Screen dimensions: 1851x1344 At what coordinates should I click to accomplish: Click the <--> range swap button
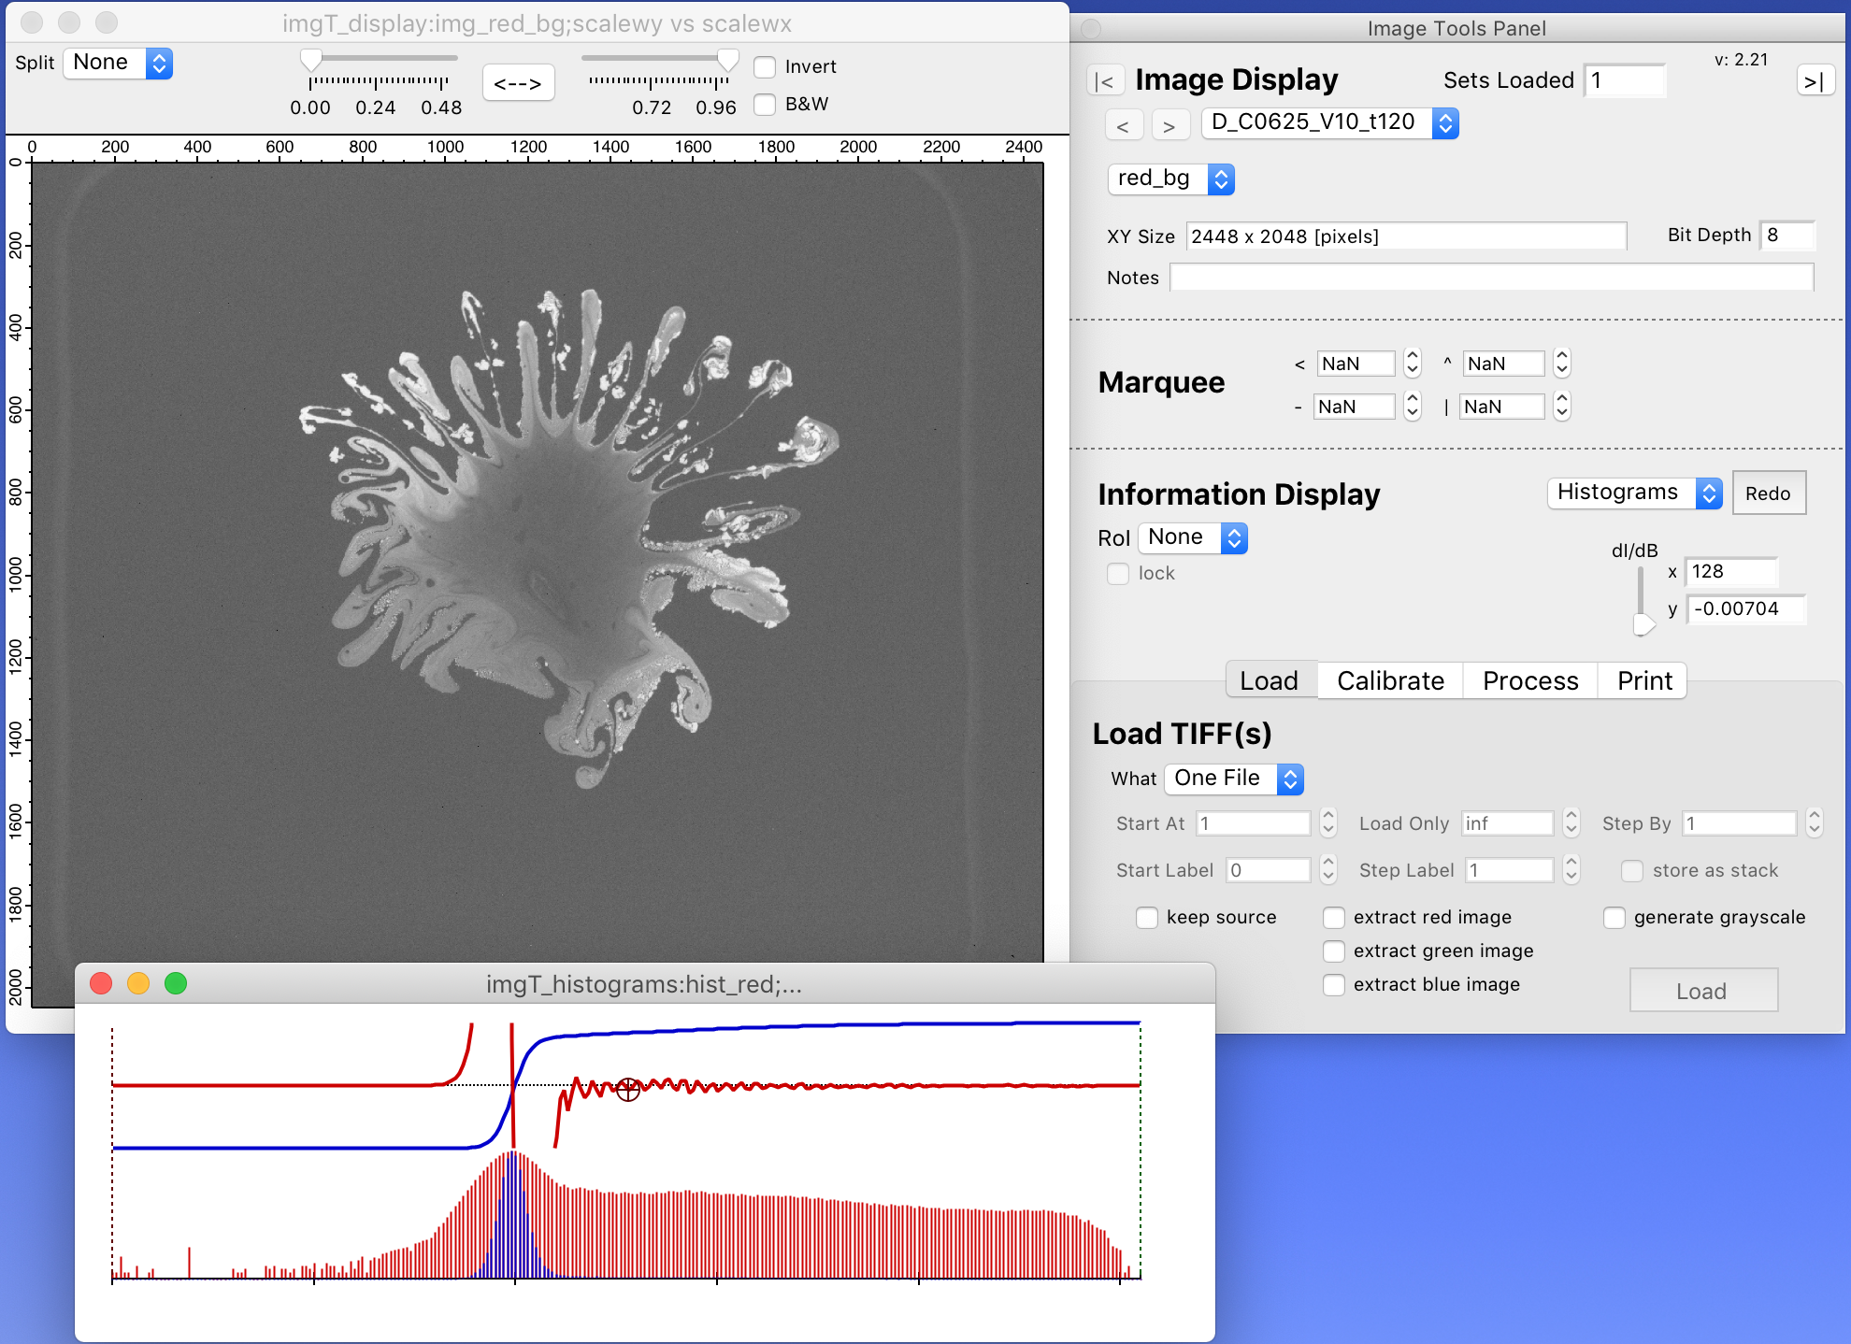pyautogui.click(x=518, y=82)
